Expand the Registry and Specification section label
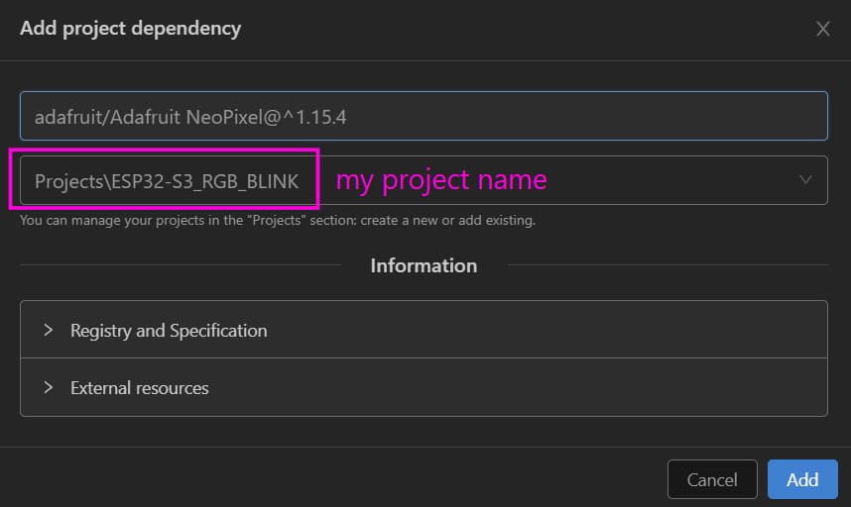The image size is (851, 507). pos(169,331)
